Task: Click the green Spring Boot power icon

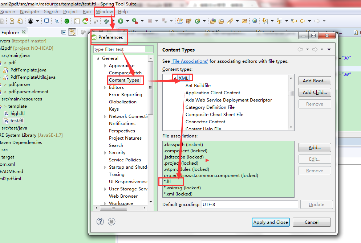Action: pyautogui.click(x=67, y=21)
